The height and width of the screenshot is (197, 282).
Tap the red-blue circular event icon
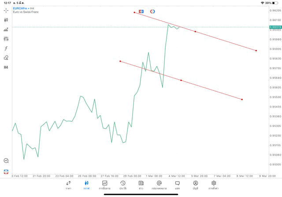point(152,11)
